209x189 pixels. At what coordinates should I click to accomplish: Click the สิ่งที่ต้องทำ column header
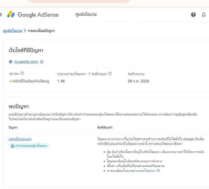tap(105, 127)
